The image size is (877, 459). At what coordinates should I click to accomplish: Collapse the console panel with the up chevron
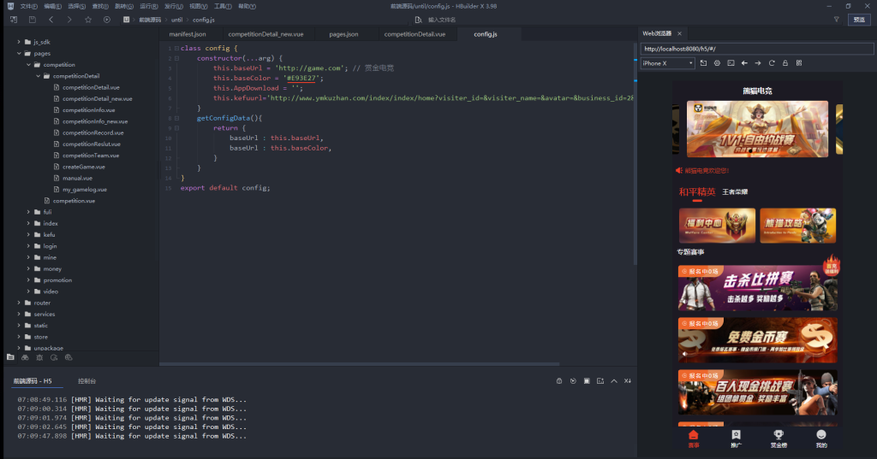(614, 380)
